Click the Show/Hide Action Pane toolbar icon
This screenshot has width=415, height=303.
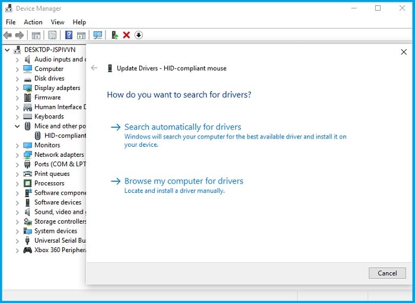(x=81, y=35)
